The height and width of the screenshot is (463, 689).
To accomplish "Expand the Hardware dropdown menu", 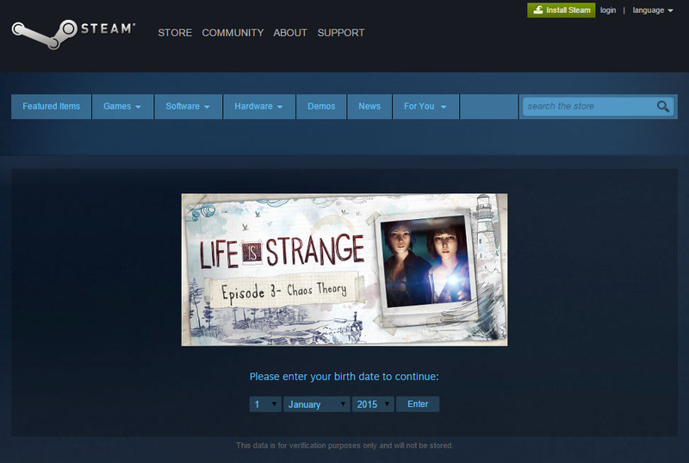I will [x=259, y=106].
